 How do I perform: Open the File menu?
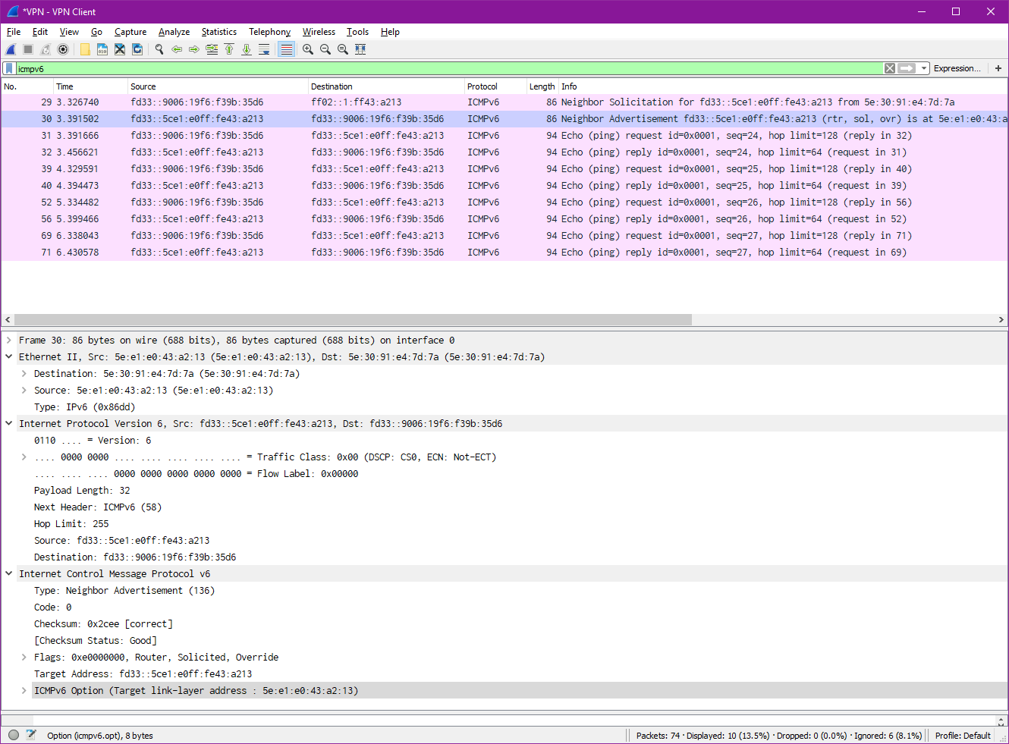coord(14,32)
